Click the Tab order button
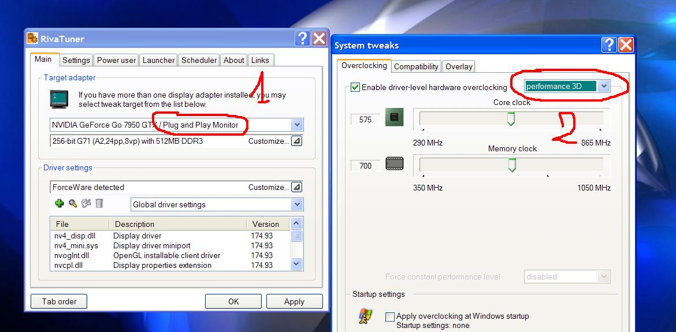This screenshot has height=332, width=676. [59, 301]
